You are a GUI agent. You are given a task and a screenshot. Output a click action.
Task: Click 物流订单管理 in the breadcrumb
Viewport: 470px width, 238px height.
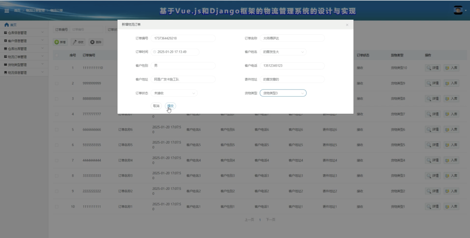click(x=35, y=11)
